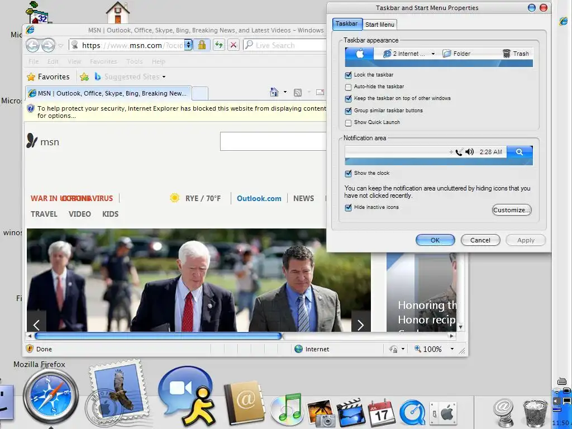Image resolution: width=572 pixels, height=429 pixels.
Task: Click Cancel in Taskbar Properties dialog
Action: [480, 240]
